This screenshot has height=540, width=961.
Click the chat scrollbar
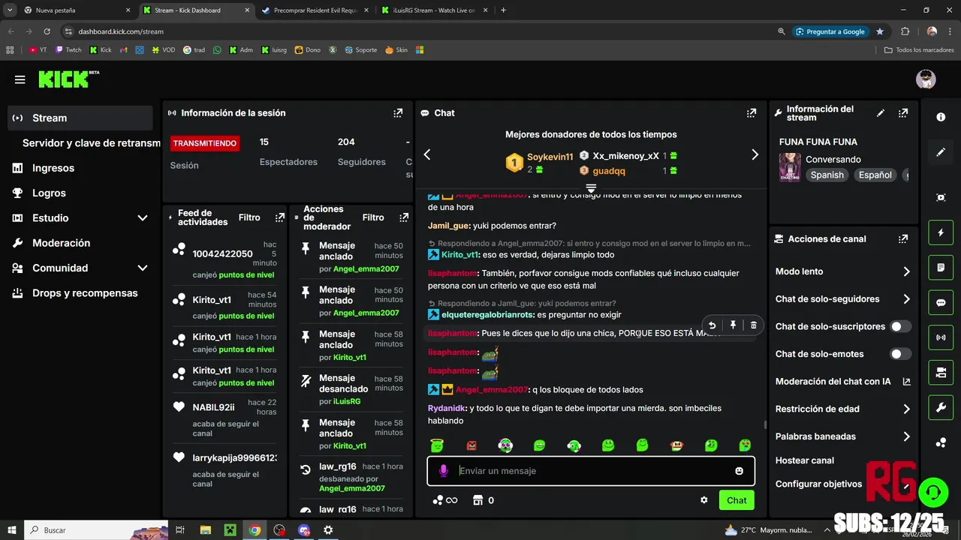(765, 424)
